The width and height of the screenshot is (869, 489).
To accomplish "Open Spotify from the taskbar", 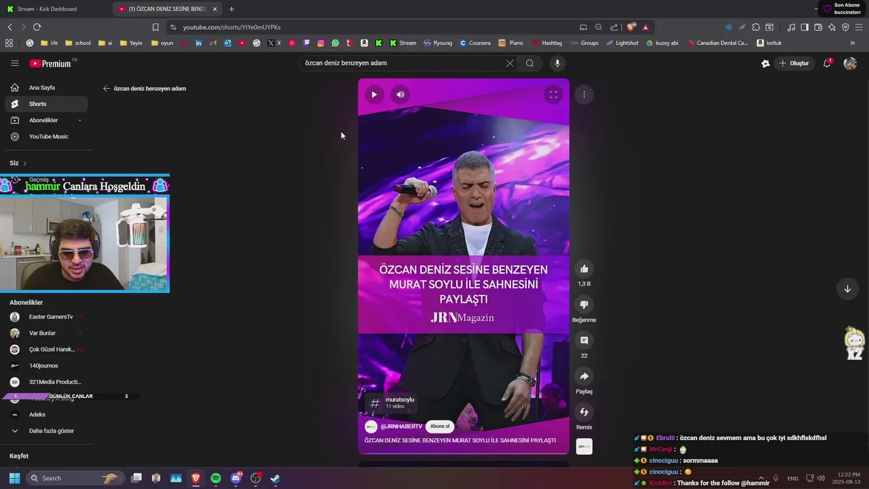I will click(x=216, y=478).
